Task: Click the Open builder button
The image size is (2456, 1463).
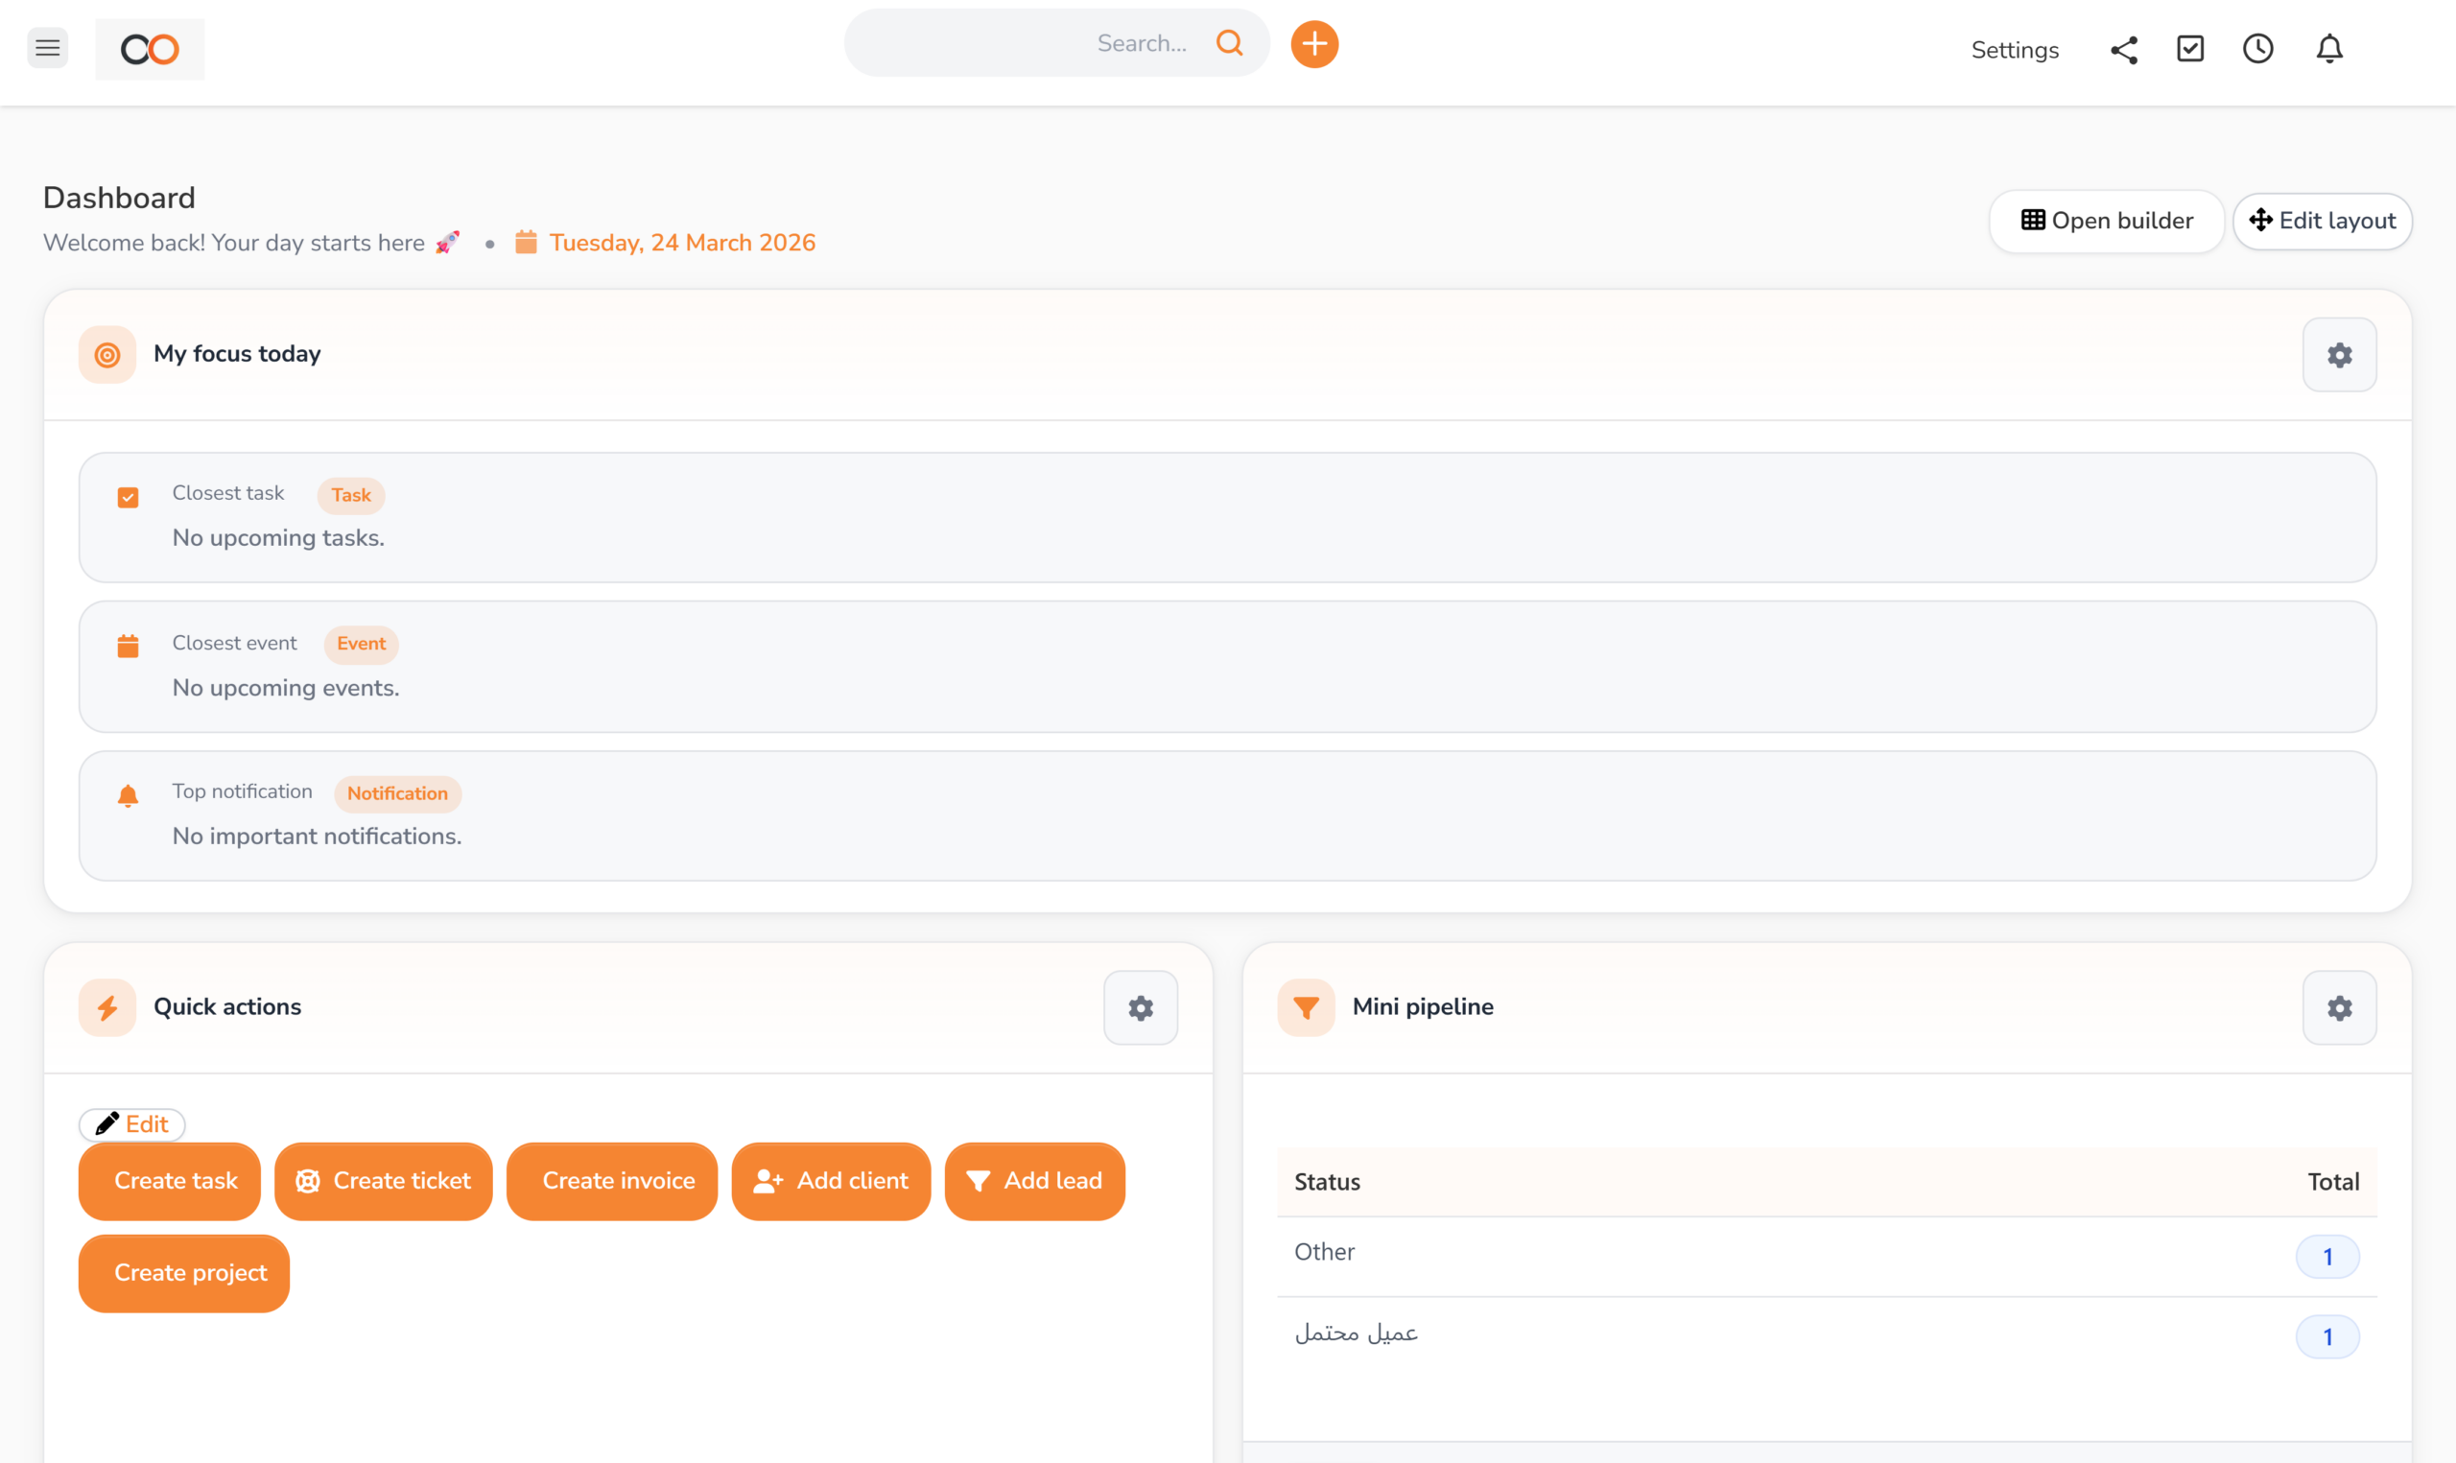Action: [x=2106, y=221]
